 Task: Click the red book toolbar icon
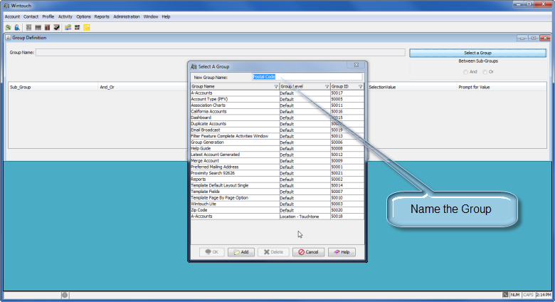(47, 27)
